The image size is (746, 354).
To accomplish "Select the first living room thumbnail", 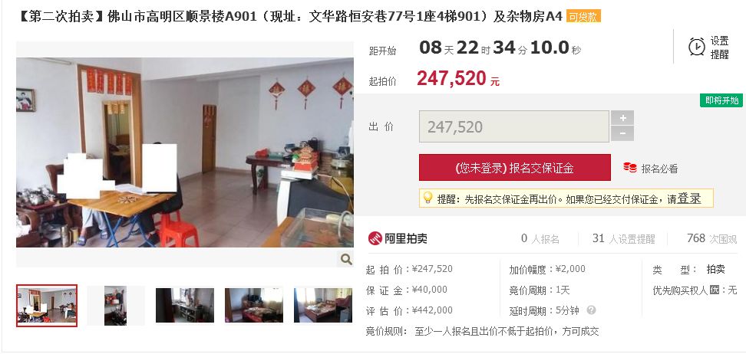I will [x=47, y=306].
